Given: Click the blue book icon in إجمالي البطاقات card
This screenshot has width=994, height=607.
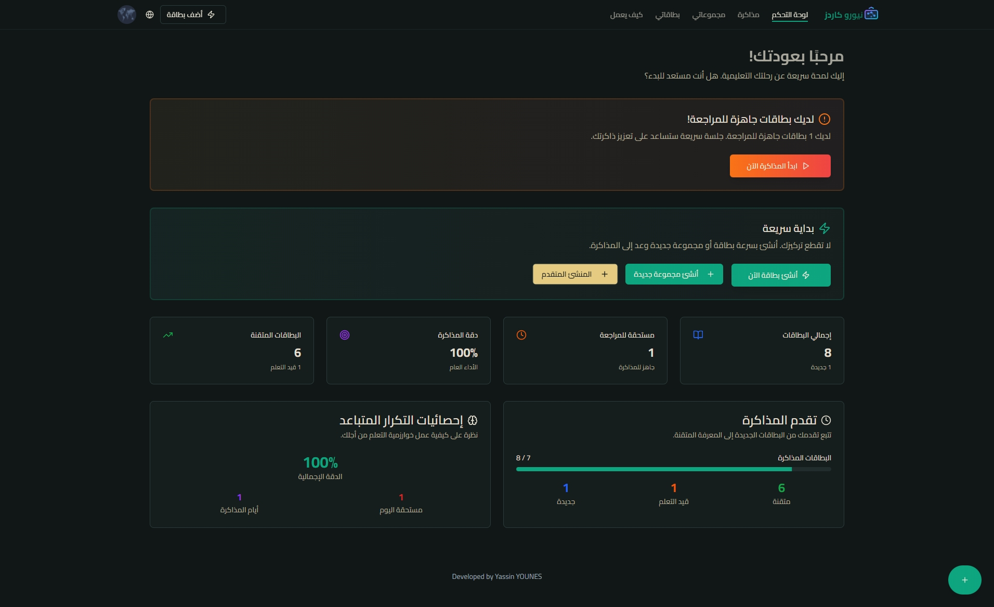Looking at the screenshot, I should coord(698,335).
